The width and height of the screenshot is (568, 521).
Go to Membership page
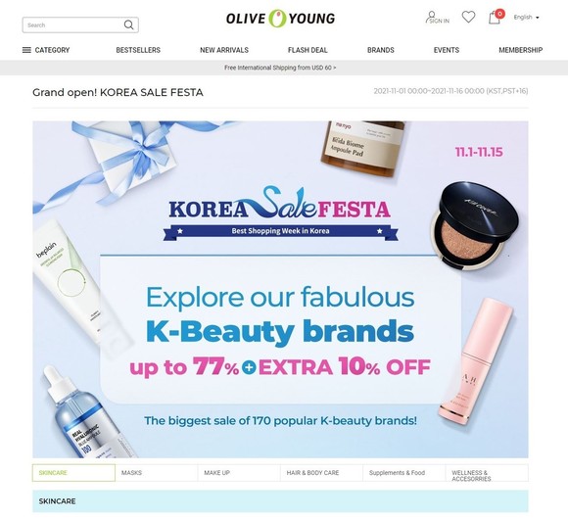click(x=521, y=50)
